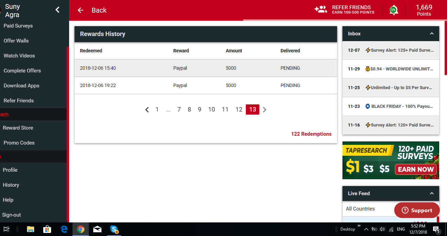Open Promo Codes page

(x=19, y=143)
